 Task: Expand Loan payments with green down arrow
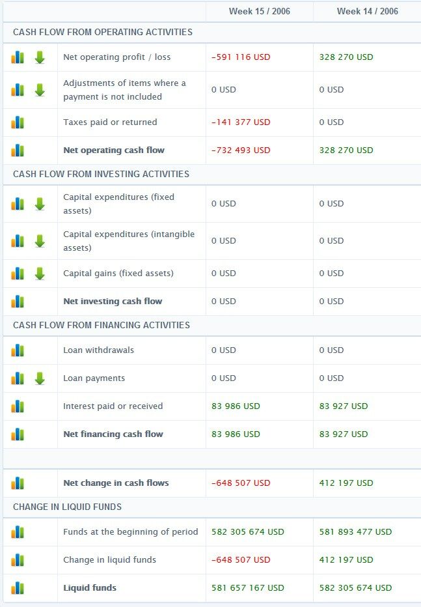(40, 378)
